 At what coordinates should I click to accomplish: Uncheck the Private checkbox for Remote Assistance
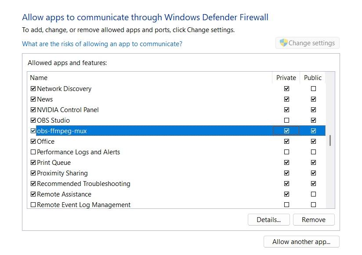[x=286, y=194]
